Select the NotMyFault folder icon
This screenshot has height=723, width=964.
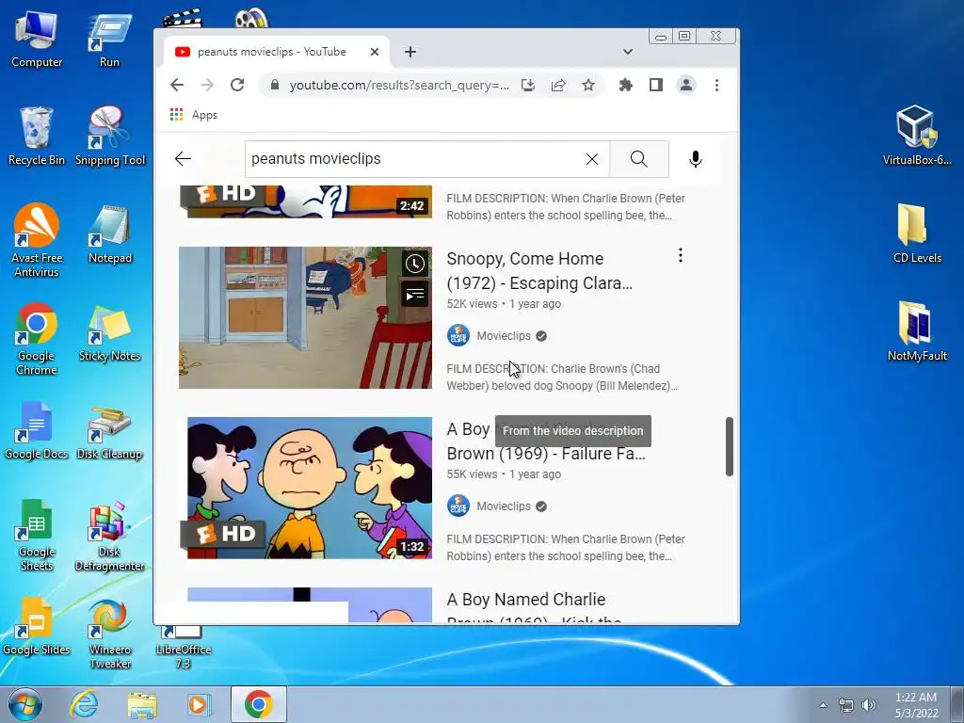(x=917, y=330)
